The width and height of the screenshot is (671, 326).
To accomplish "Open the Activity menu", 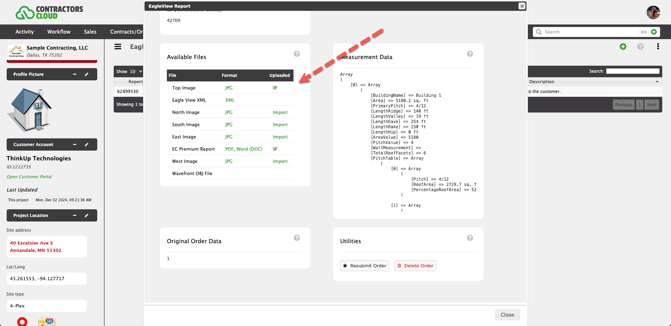I will (24, 32).
